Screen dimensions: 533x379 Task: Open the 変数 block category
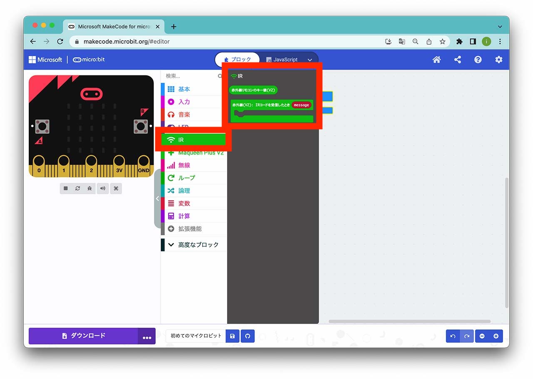194,203
